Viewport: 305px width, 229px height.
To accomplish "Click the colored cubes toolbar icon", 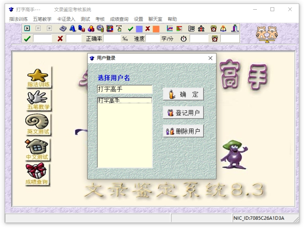I will pyautogui.click(x=91, y=29).
